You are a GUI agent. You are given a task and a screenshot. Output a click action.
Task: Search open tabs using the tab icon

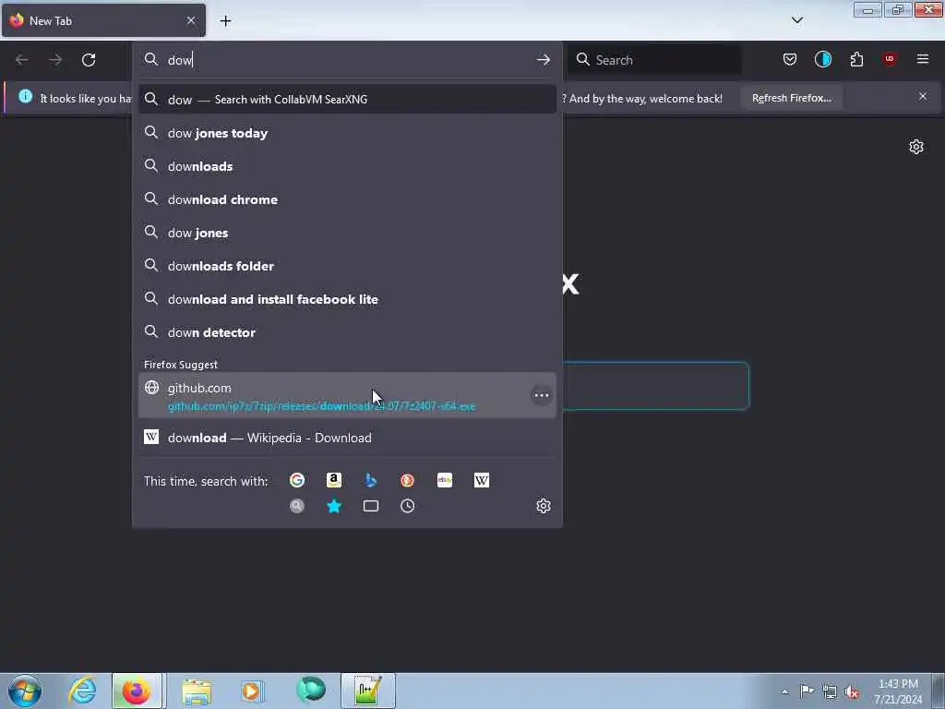[371, 506]
